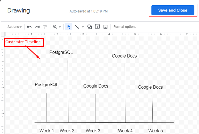199x134 pixels.
Task: Open the line type dropdown arrow
Action: pyautogui.click(x=83, y=27)
